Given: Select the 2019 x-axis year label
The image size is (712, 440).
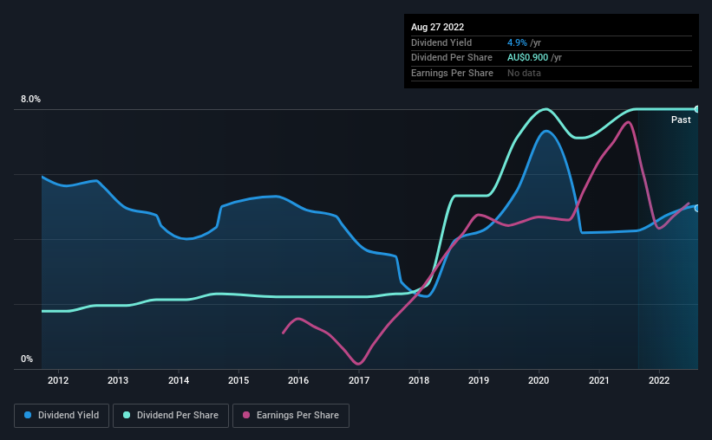Looking at the screenshot, I should point(479,380).
